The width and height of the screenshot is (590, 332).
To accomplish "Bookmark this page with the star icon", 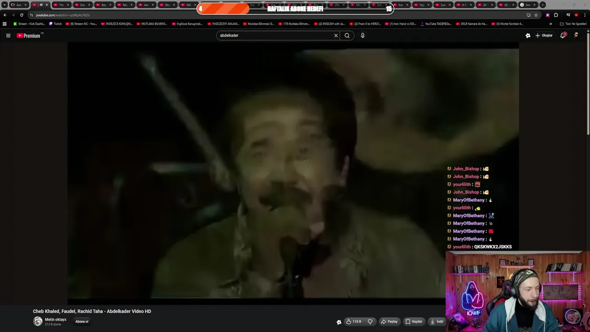I will click(x=536, y=15).
